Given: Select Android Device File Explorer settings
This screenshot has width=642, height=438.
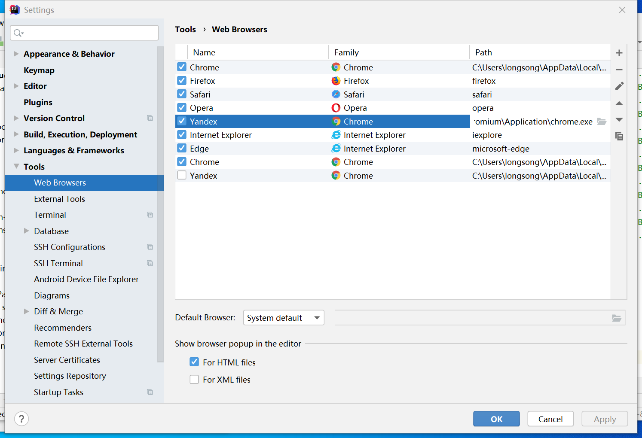Looking at the screenshot, I should pos(86,279).
